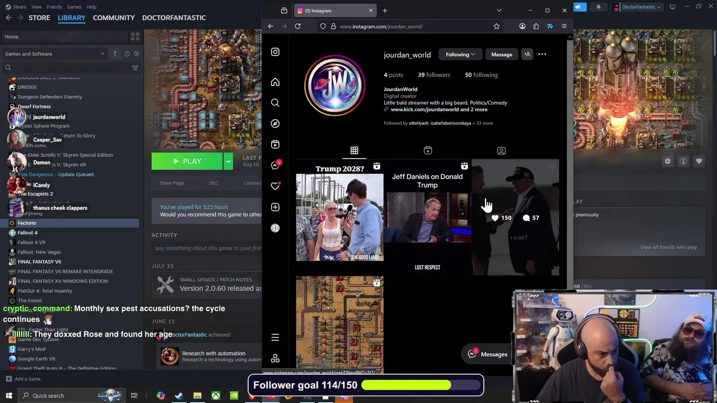Click Add a Game in Steam

click(x=22, y=379)
